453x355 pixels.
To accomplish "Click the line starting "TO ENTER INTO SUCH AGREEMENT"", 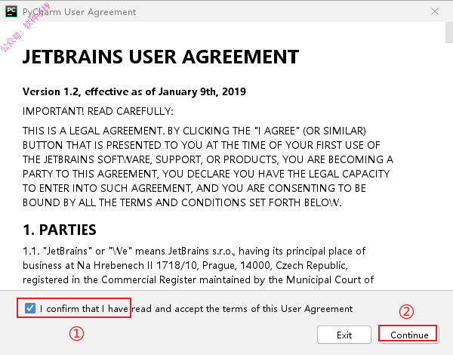I will point(194,189).
